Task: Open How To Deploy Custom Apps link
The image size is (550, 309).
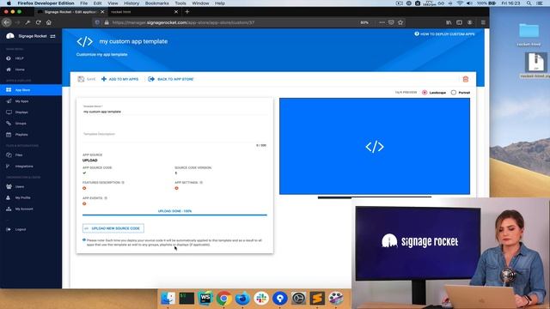Action: pos(444,34)
